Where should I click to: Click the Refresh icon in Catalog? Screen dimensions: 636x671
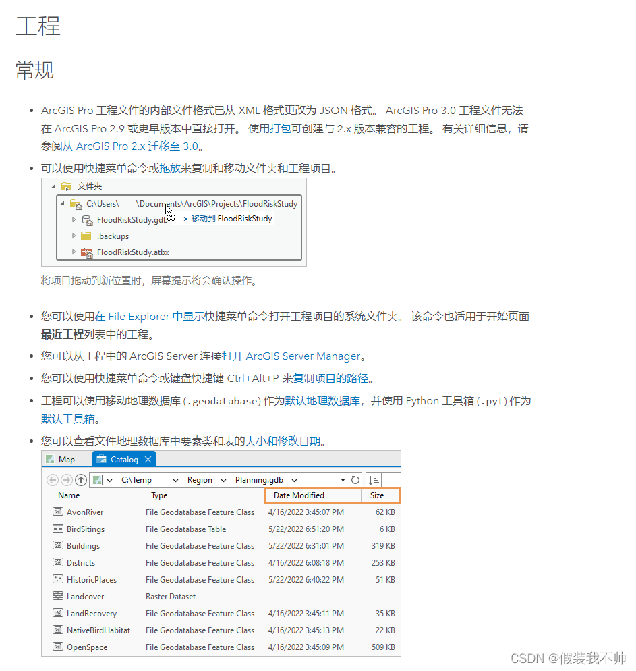(x=355, y=480)
